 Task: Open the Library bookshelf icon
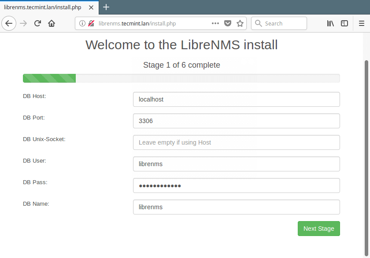[x=330, y=23]
